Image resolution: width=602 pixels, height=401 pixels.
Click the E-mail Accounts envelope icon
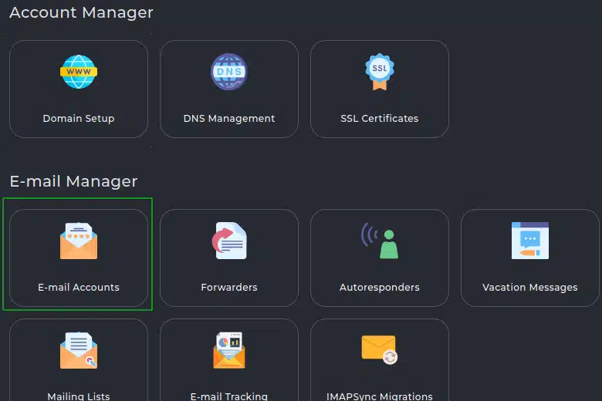coord(79,241)
